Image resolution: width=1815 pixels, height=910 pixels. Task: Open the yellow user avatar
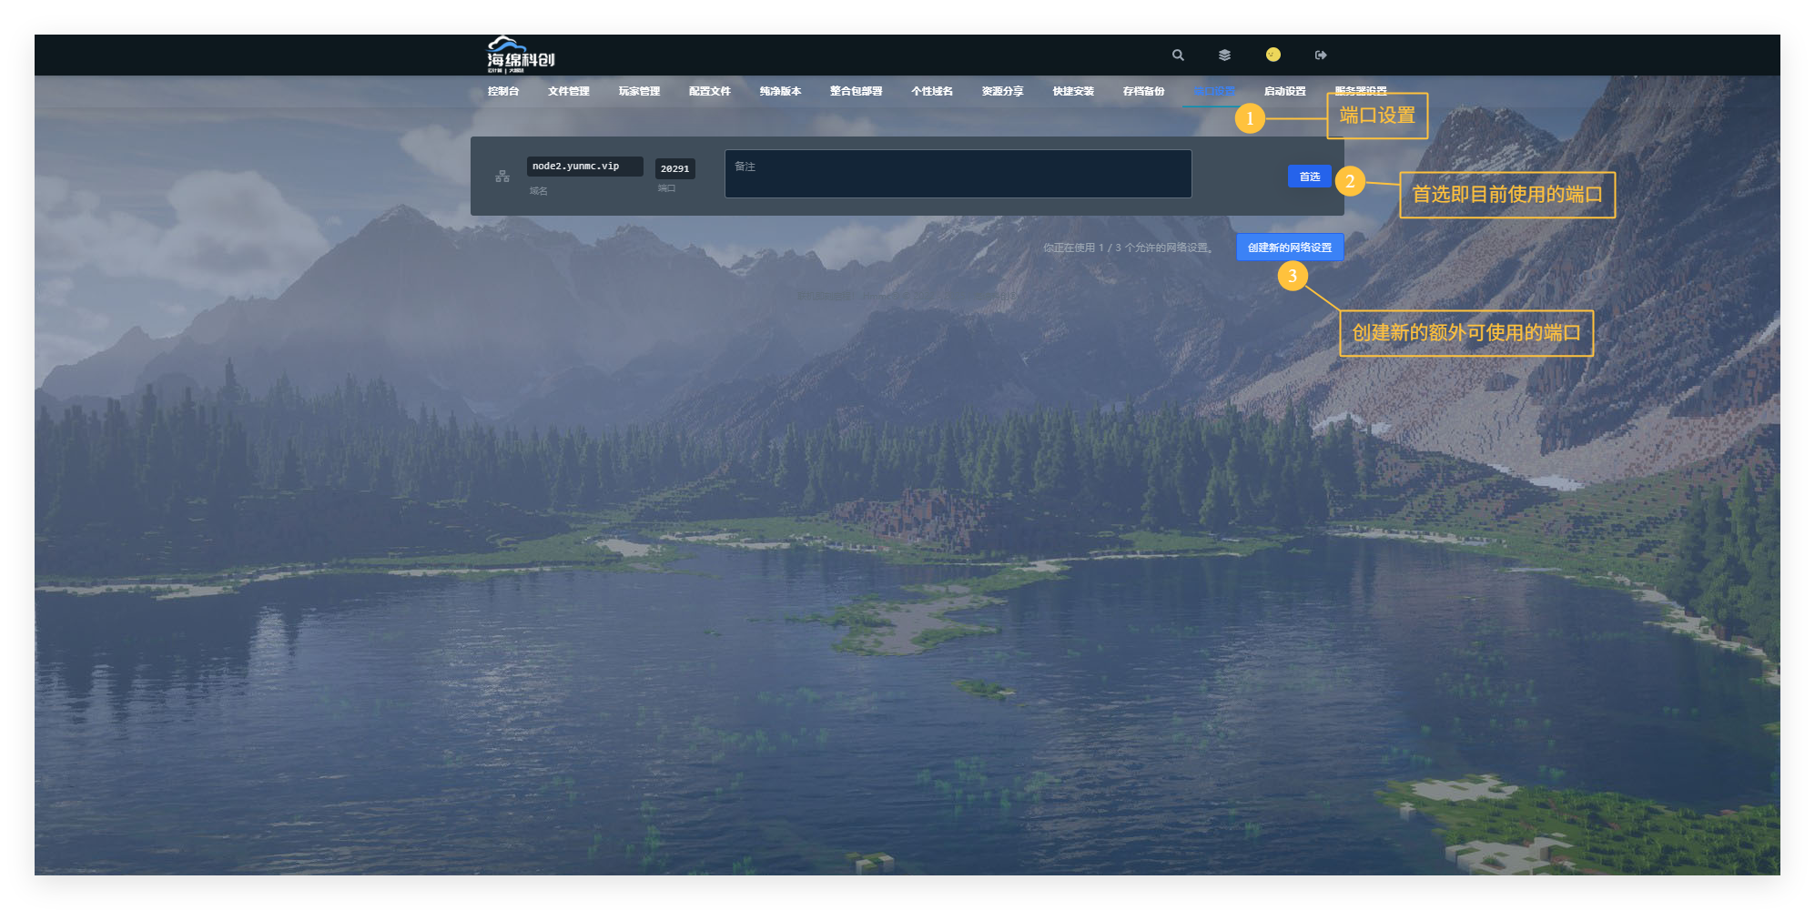1273,55
